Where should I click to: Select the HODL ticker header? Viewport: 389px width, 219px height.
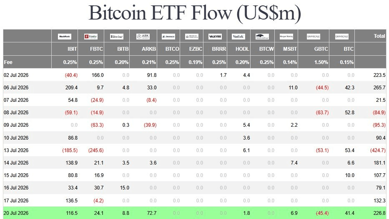click(x=242, y=49)
